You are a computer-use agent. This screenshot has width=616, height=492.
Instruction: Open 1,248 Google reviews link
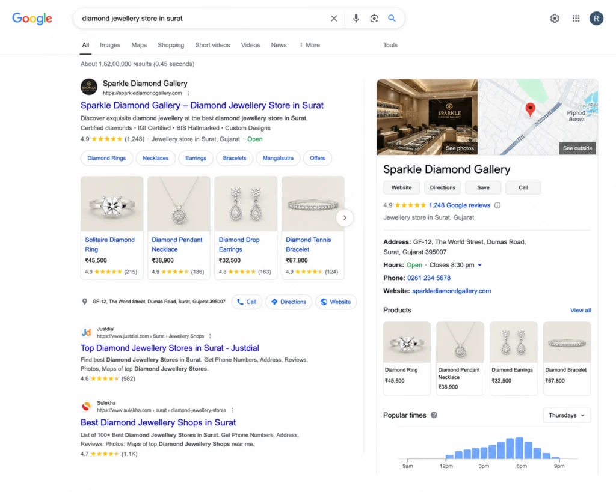pyautogui.click(x=459, y=205)
